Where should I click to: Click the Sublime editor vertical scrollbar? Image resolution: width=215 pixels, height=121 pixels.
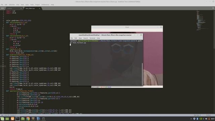[x=214, y=29]
